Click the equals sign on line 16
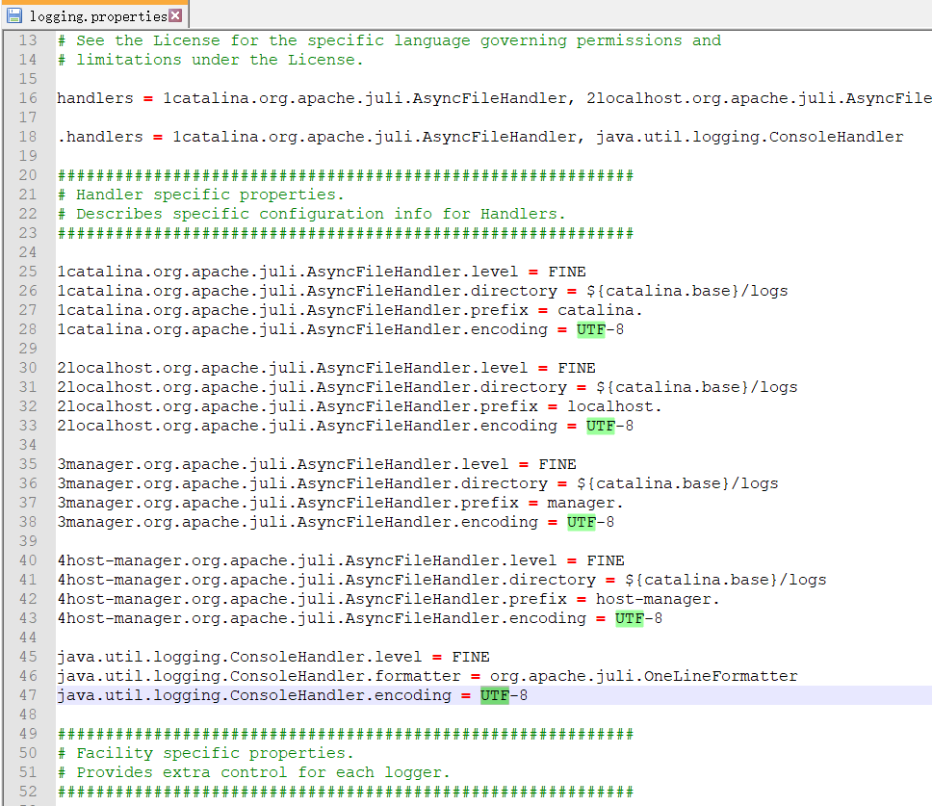 tap(148, 98)
